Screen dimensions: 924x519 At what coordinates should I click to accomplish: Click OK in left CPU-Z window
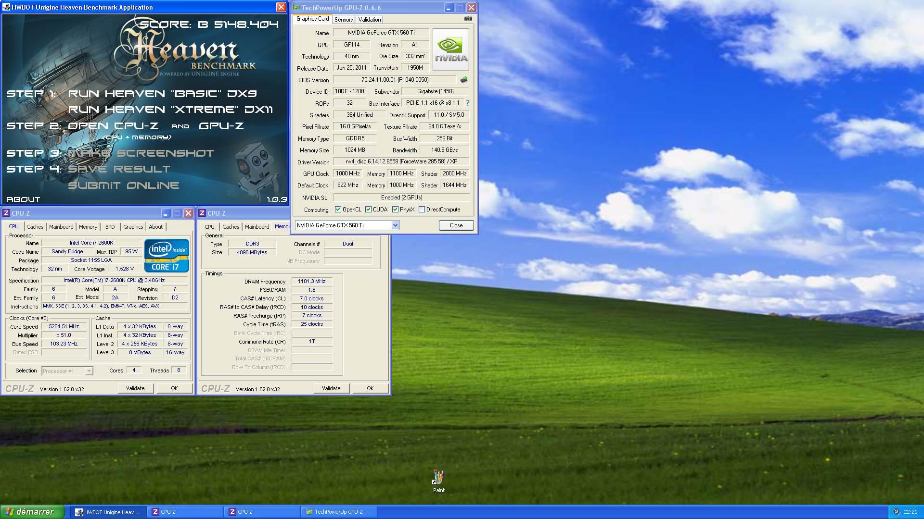pos(174,388)
